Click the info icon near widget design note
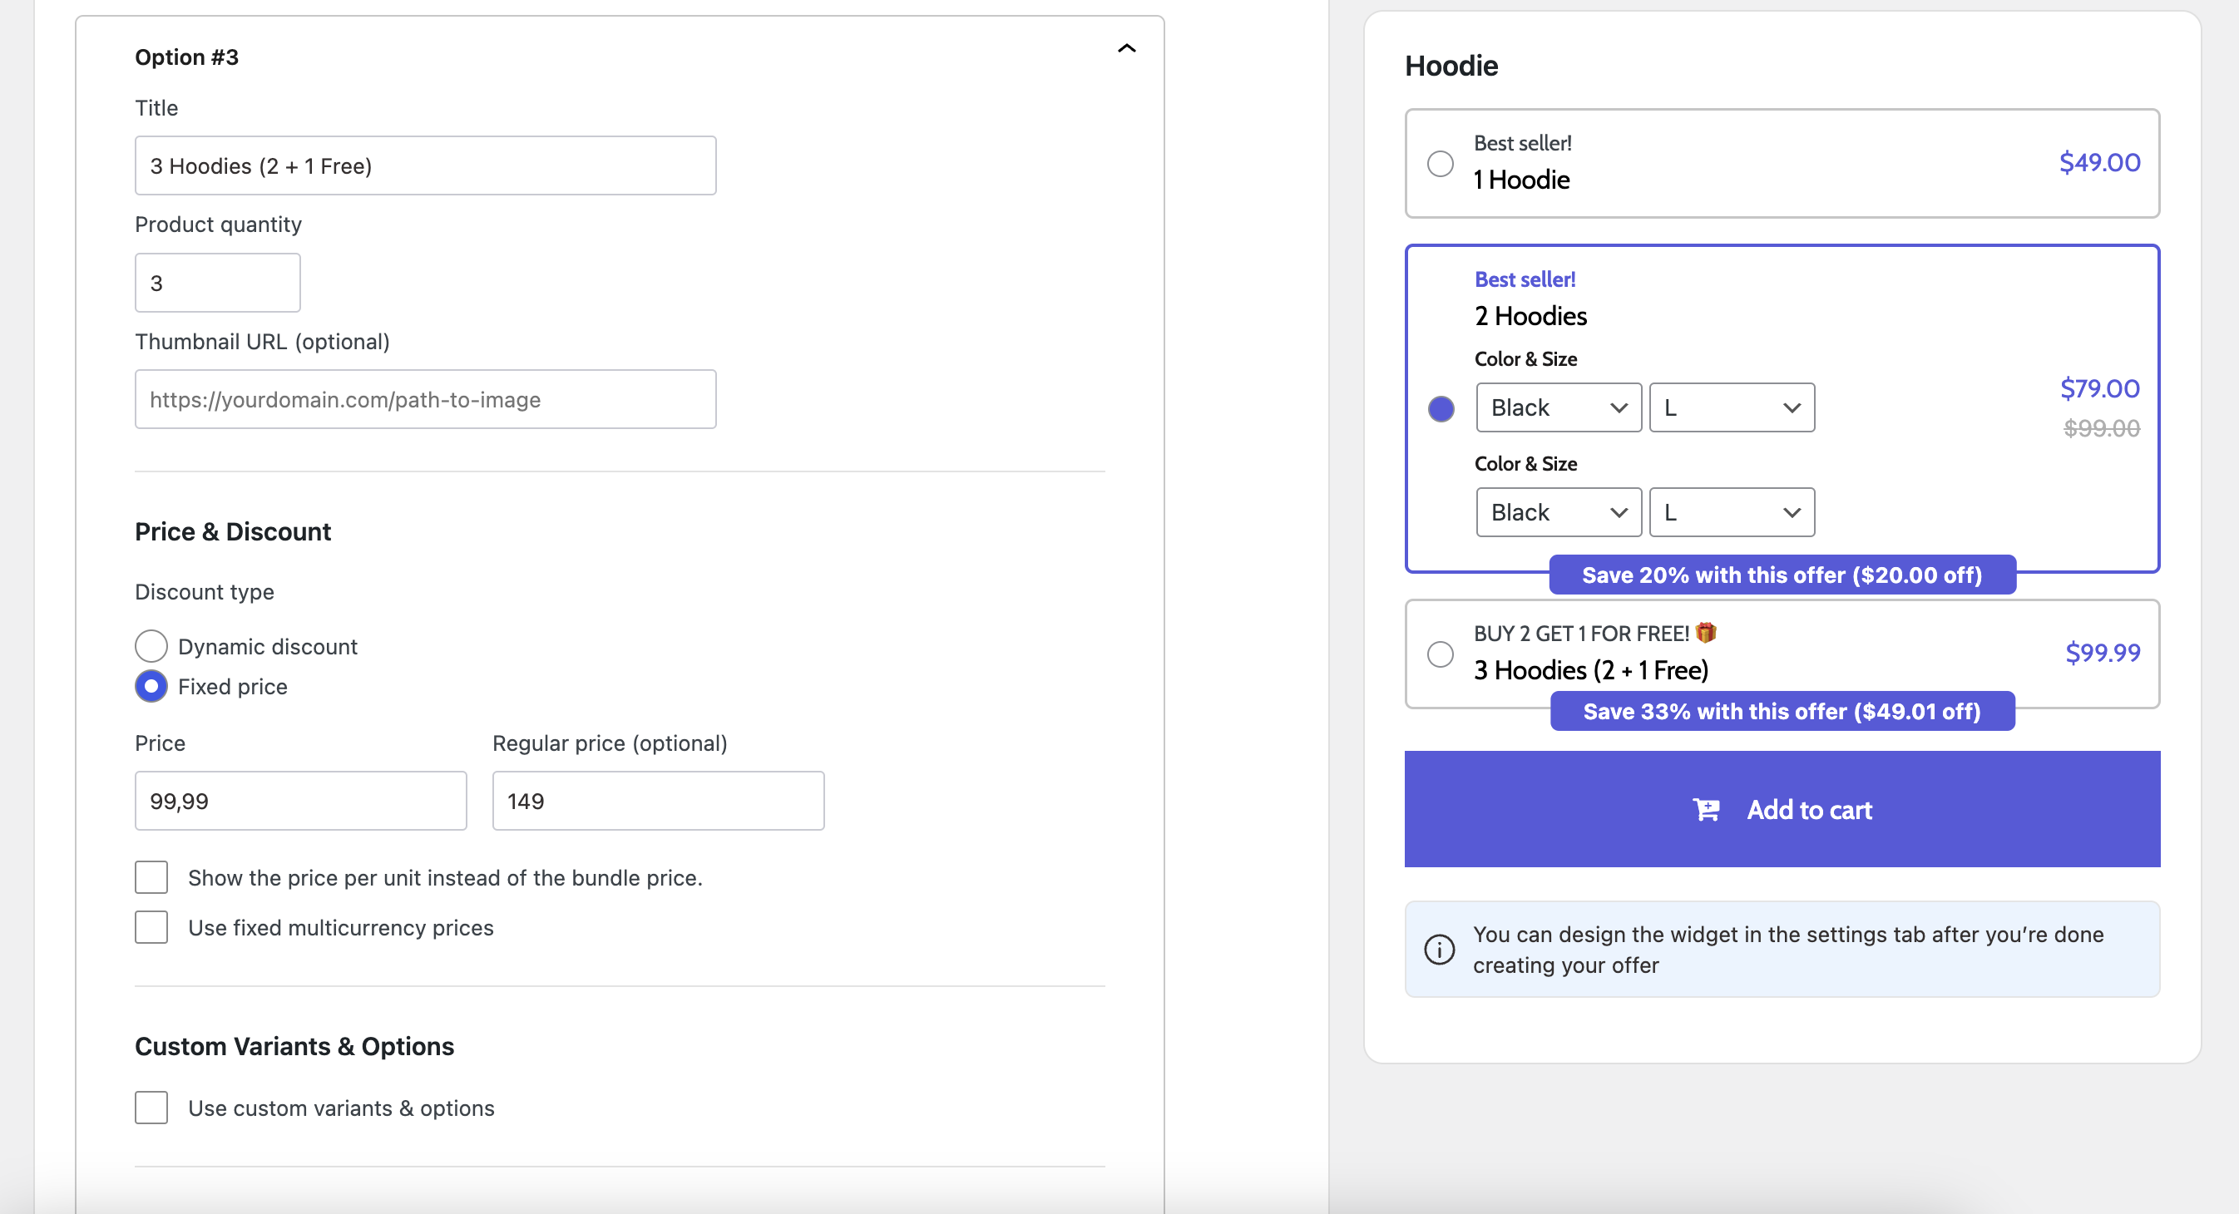This screenshot has width=2239, height=1214. pos(1440,948)
